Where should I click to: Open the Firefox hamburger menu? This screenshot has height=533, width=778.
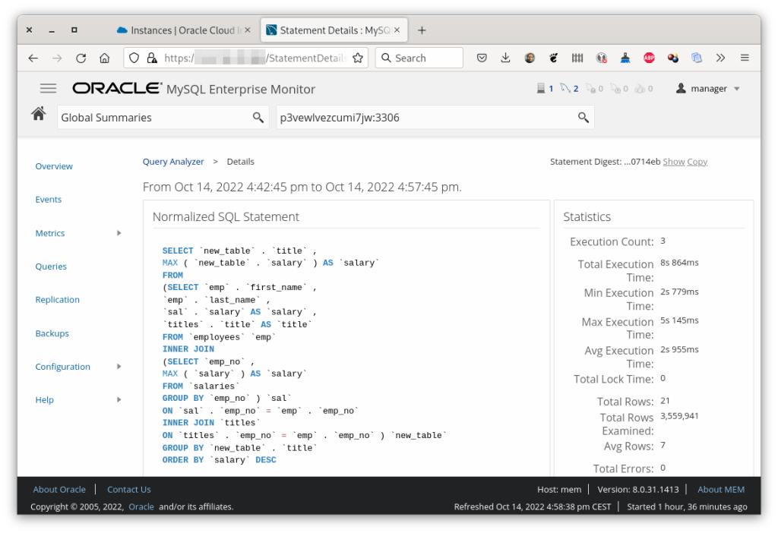click(x=745, y=57)
